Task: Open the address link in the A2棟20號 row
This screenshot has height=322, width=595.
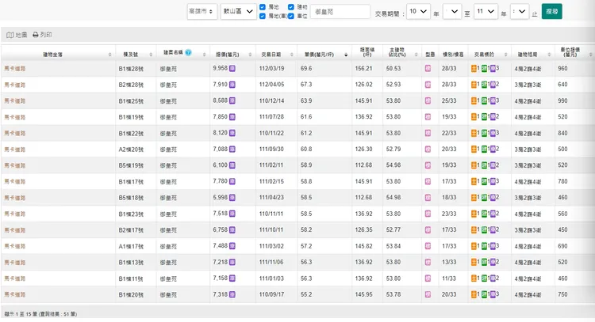Action: point(15,150)
